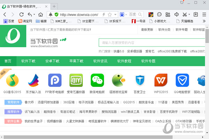209x139 pixels.
Task: Select the 软件资讯 navigation tab
Action: pos(100,61)
